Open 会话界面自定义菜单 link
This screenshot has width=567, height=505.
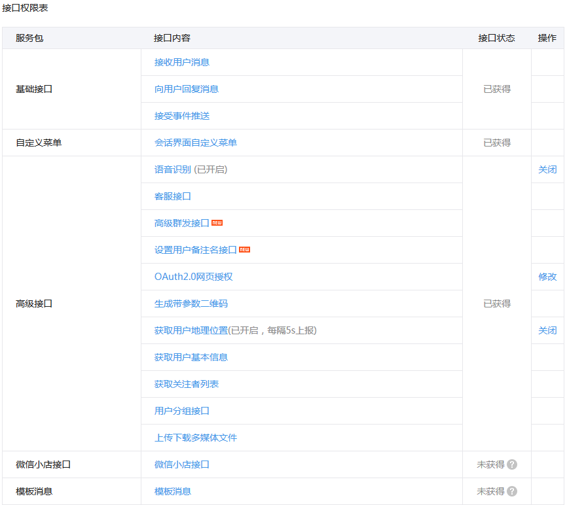[196, 143]
